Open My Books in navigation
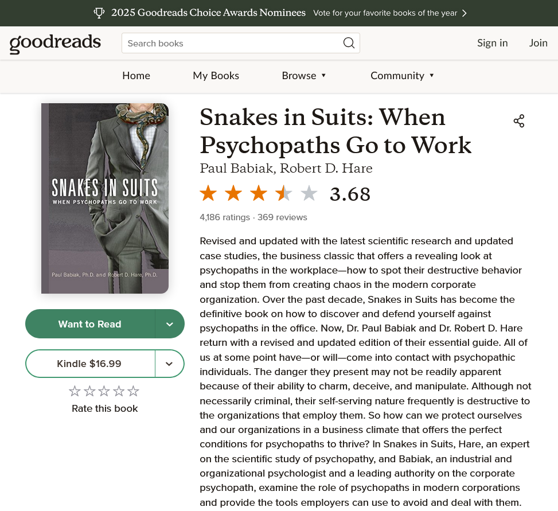 pyautogui.click(x=216, y=76)
